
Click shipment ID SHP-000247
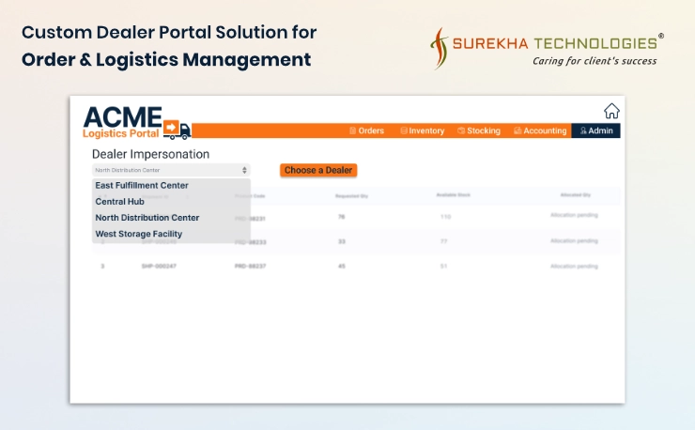[x=159, y=266]
